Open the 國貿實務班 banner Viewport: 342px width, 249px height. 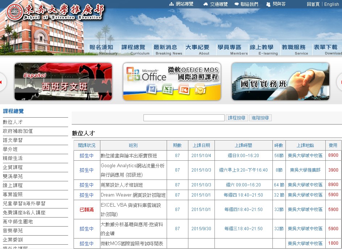click(x=280, y=81)
